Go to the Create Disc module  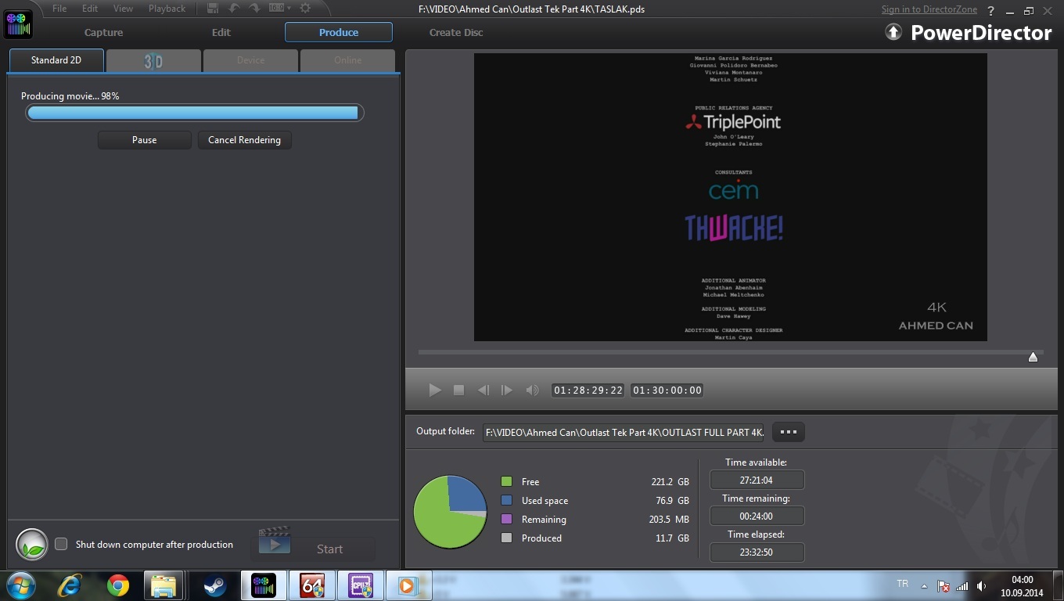(x=456, y=32)
